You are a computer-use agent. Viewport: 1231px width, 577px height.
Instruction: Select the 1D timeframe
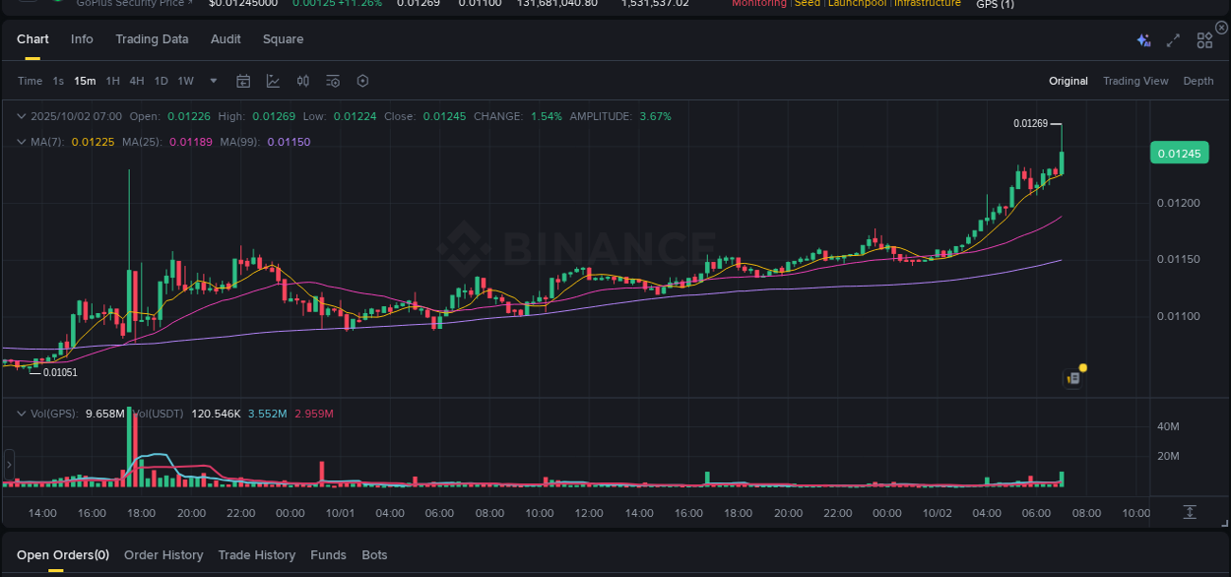point(161,81)
